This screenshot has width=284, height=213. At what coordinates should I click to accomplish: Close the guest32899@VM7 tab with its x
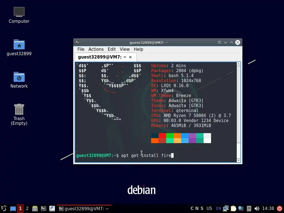(130, 57)
